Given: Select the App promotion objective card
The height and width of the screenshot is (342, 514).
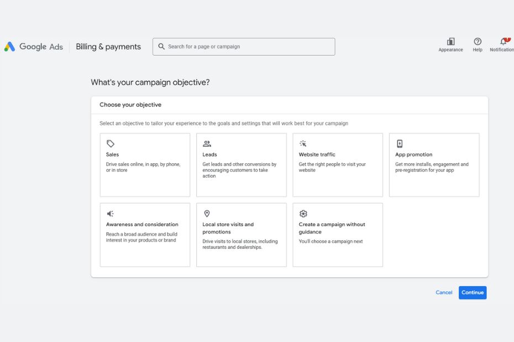Looking at the screenshot, I should [x=434, y=165].
